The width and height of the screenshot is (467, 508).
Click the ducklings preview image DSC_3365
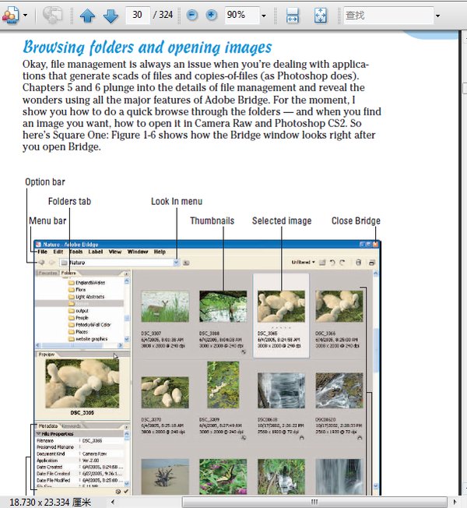[83, 383]
